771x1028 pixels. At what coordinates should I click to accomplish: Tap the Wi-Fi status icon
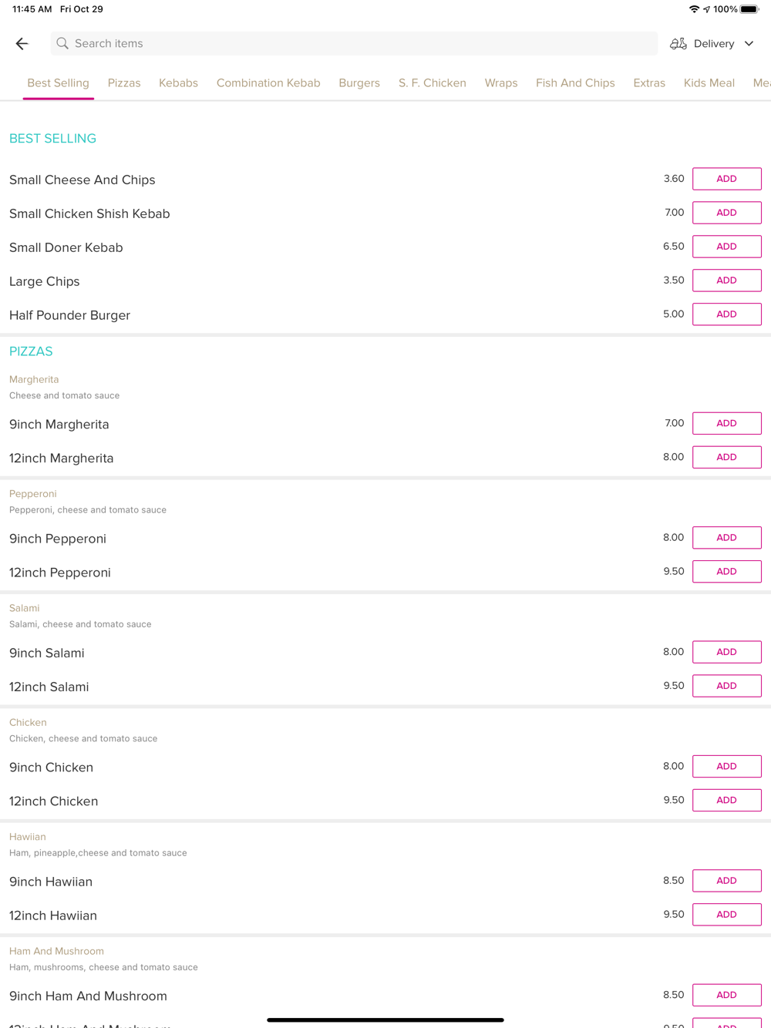click(694, 9)
